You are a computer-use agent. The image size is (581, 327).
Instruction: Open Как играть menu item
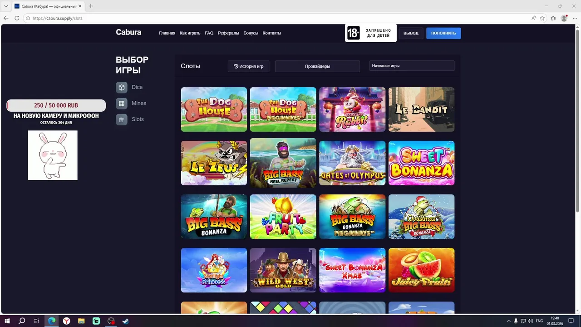click(x=190, y=33)
